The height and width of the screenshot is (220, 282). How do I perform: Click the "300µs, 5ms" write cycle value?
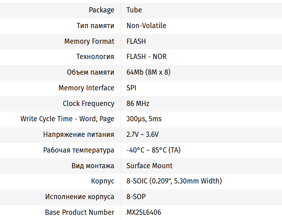144,119
